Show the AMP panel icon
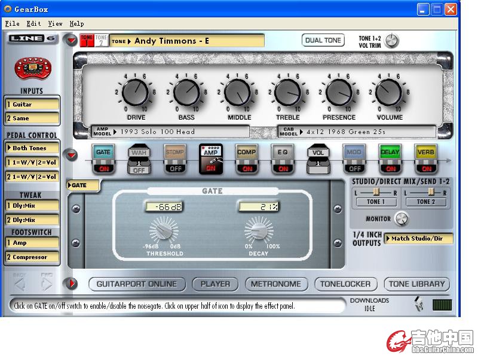This screenshot has width=478, height=359. point(211,152)
